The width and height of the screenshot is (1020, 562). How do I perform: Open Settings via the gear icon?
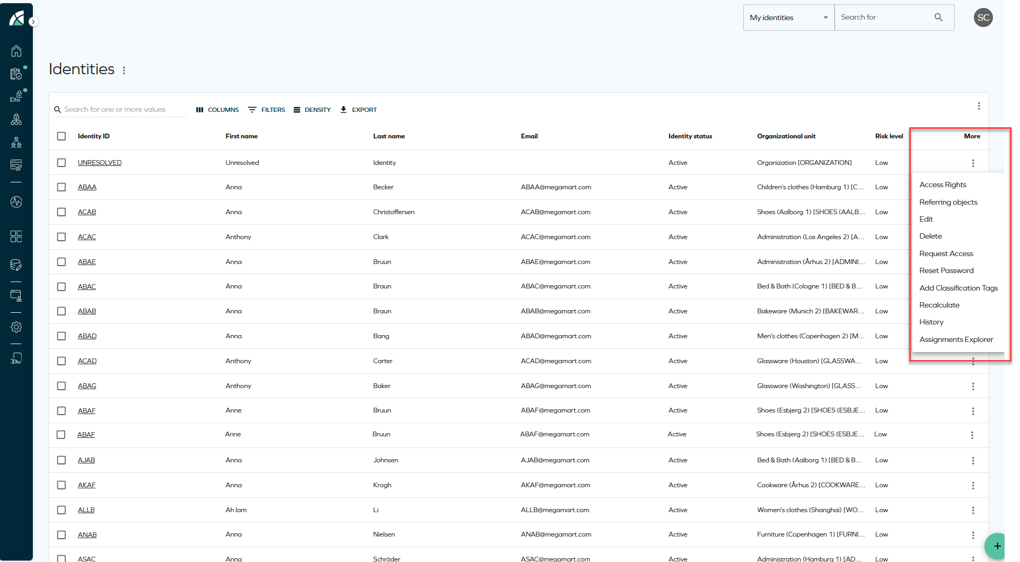[x=16, y=327]
